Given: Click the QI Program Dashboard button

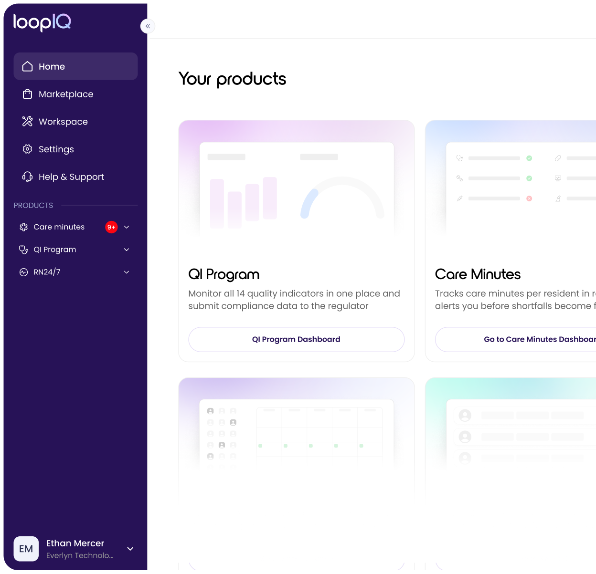Looking at the screenshot, I should 297,339.
